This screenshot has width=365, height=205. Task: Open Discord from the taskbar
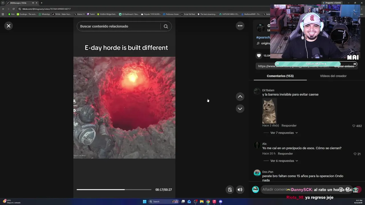[x=220, y=202]
